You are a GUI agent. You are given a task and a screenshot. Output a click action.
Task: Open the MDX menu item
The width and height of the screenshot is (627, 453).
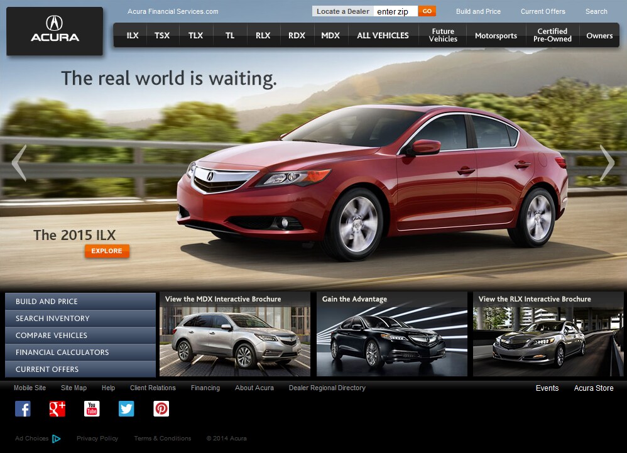click(x=330, y=36)
